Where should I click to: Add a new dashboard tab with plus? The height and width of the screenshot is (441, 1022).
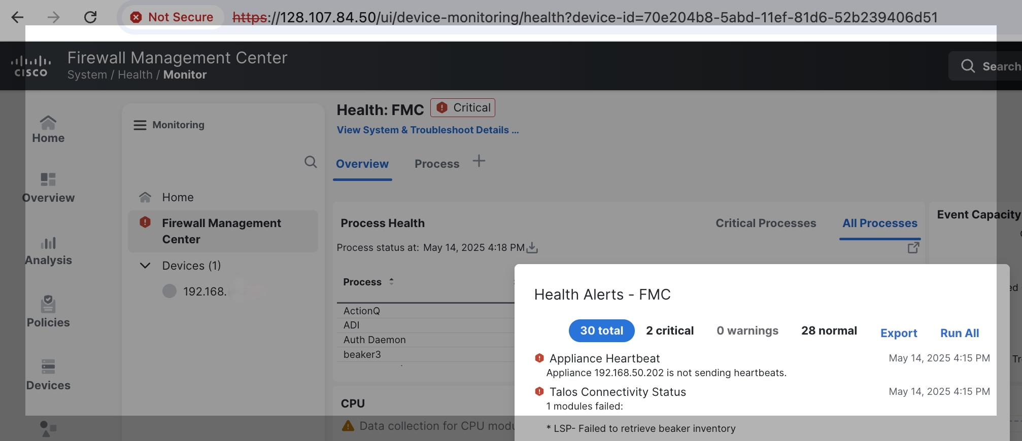pos(479,161)
